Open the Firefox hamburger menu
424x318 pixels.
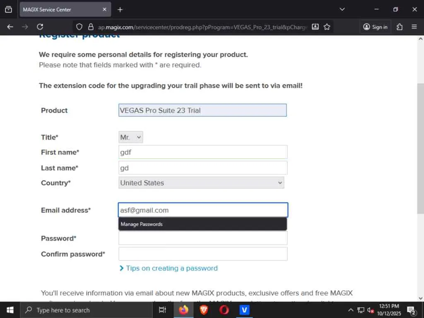coord(414,27)
